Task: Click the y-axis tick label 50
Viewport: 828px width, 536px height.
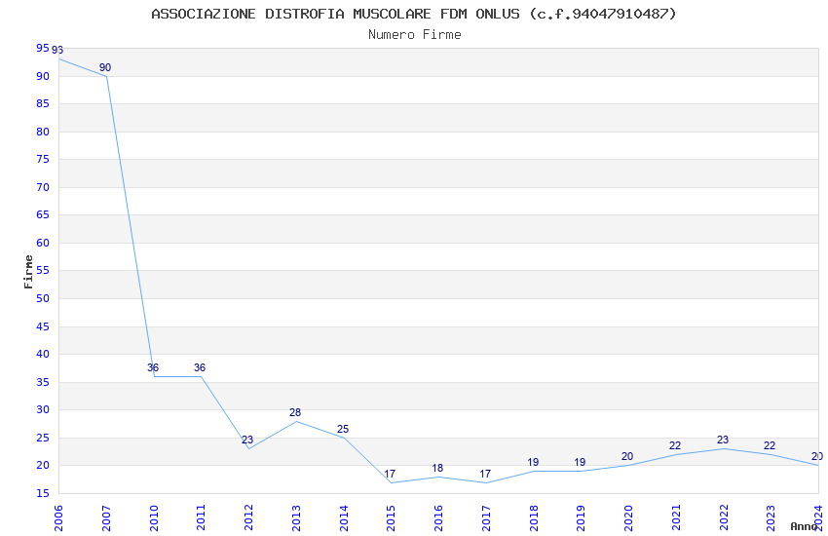Action: tap(43, 298)
